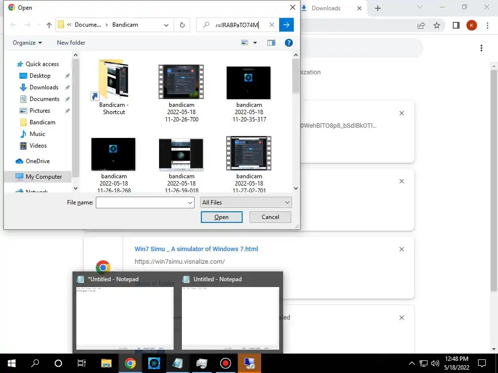The height and width of the screenshot is (373, 498).
Task: Remove the Win7 Simu download entry
Action: (x=401, y=249)
